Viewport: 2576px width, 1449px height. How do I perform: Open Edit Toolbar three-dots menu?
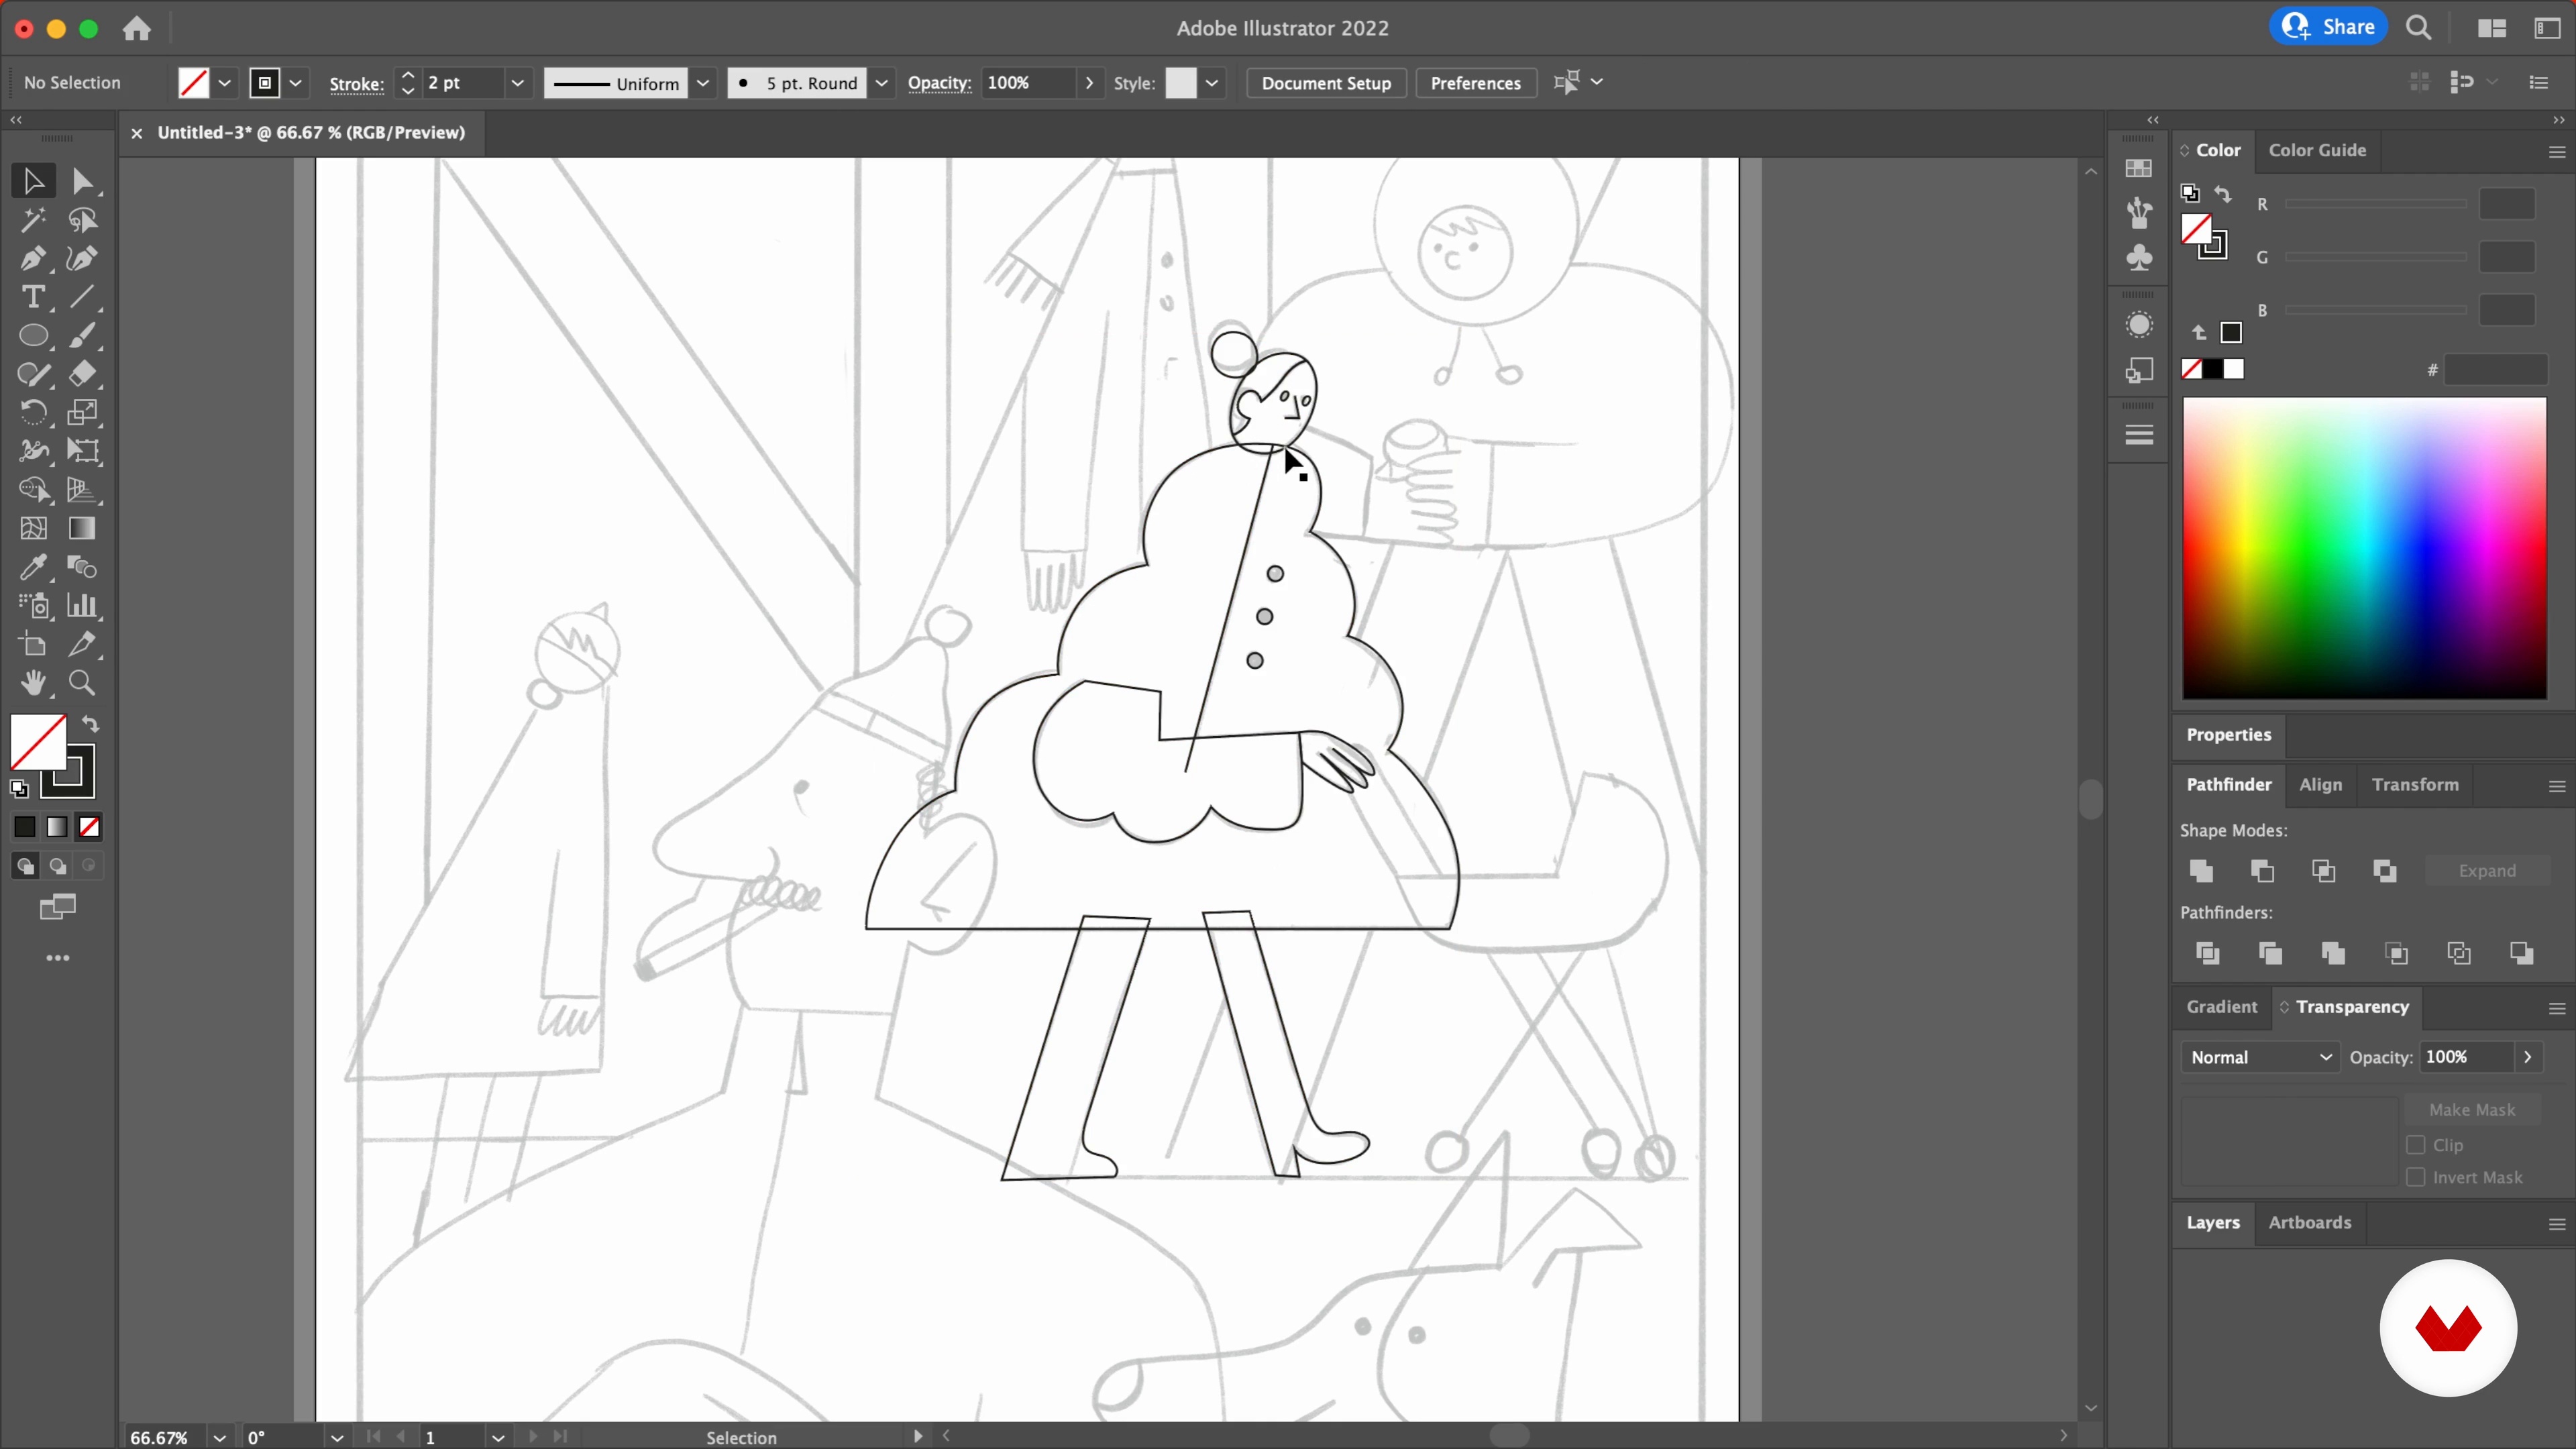pyautogui.click(x=58, y=958)
